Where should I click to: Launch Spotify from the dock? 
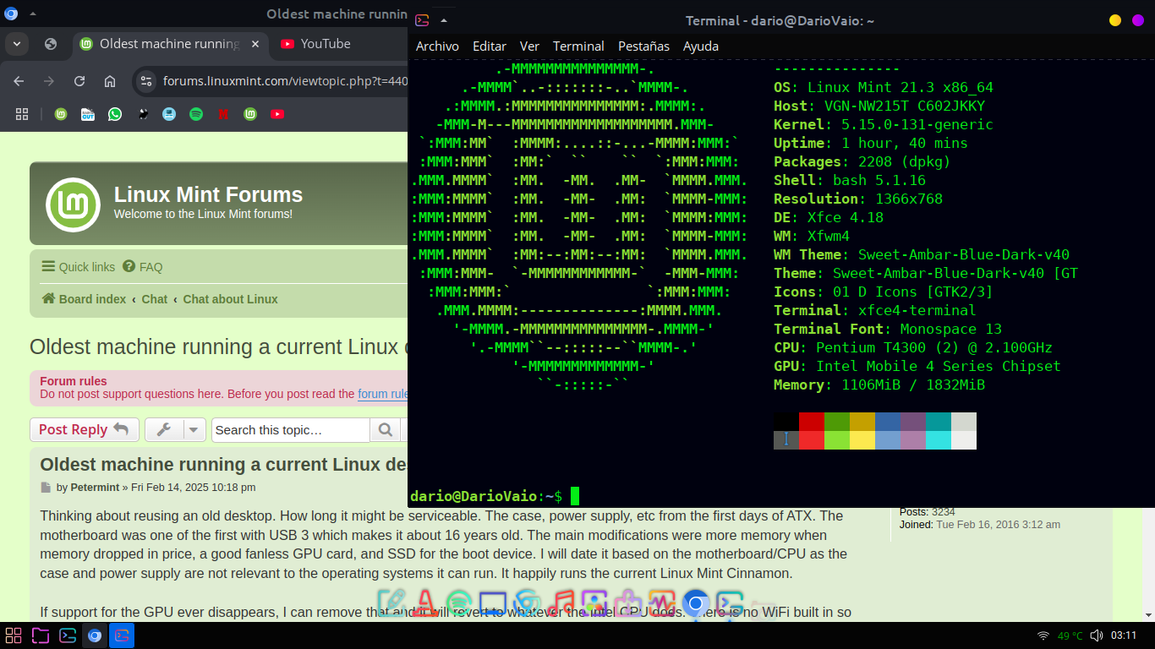[459, 603]
